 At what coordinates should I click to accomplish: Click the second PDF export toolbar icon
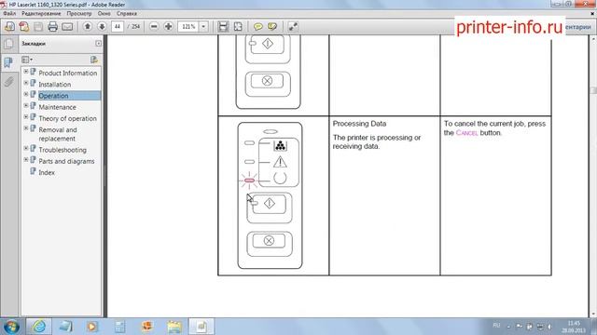(24, 27)
